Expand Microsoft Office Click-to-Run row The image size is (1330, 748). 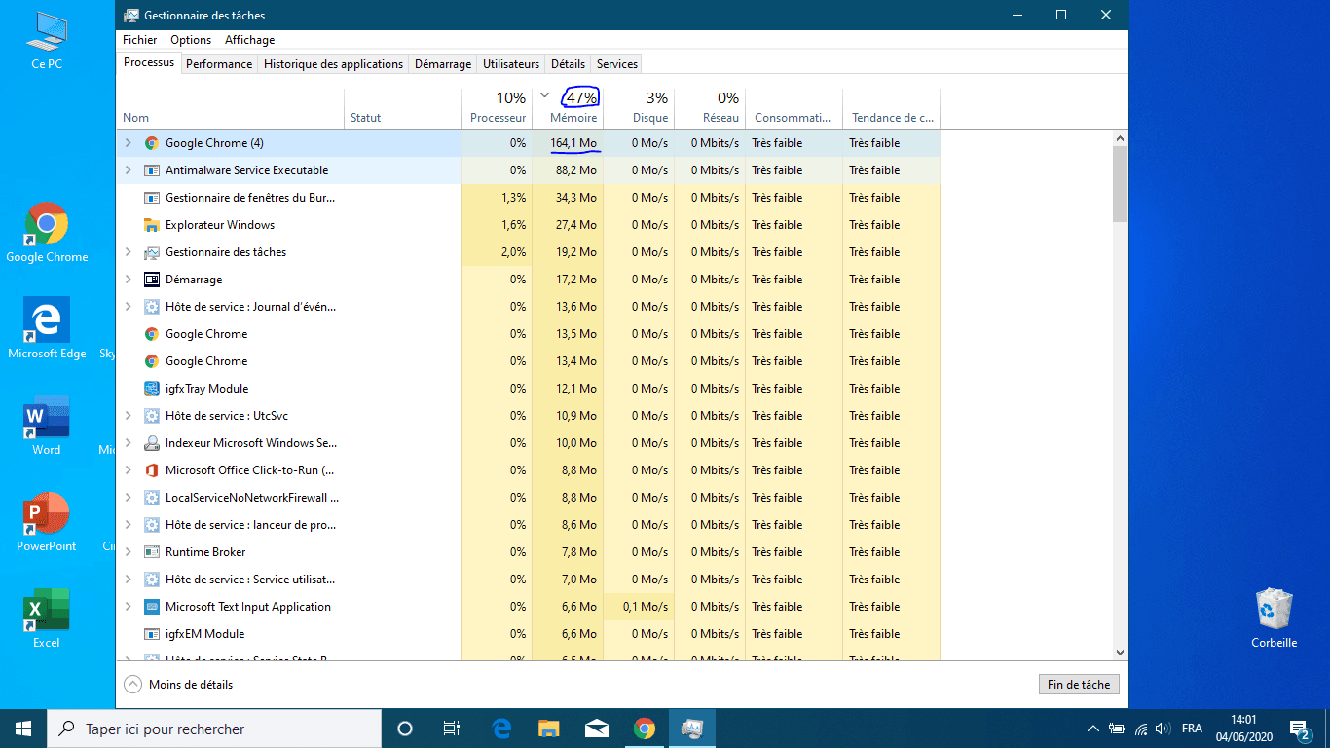(128, 470)
